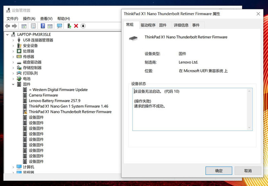The image size is (268, 186).
Task: Expand the 安全设备 node
Action: (x=13, y=46)
